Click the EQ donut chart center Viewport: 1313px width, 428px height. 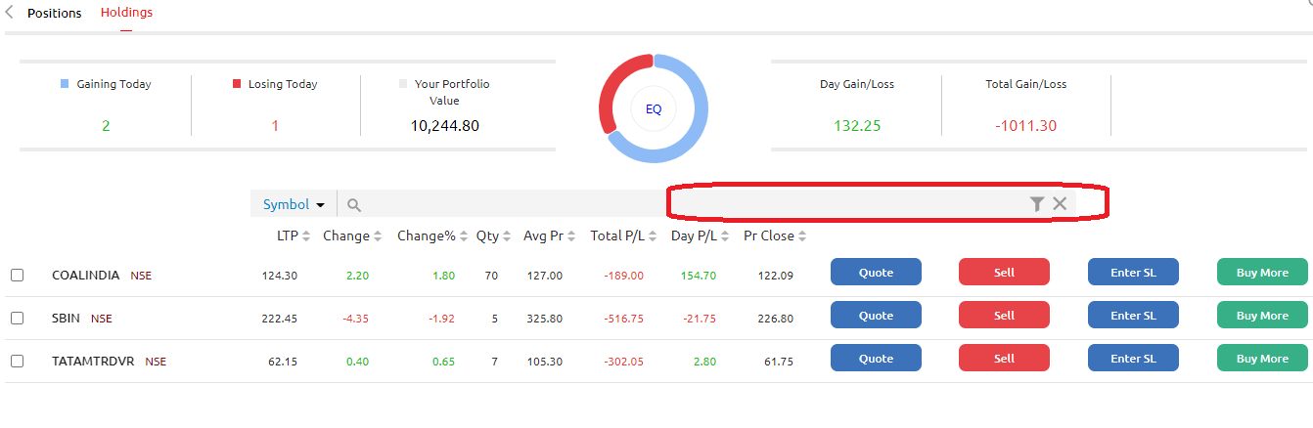654,108
